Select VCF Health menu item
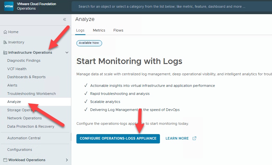272x165 pixels. point(17,69)
